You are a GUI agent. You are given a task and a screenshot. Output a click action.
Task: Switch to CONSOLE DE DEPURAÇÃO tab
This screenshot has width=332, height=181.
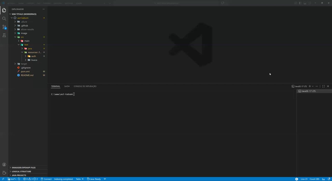click(x=85, y=86)
